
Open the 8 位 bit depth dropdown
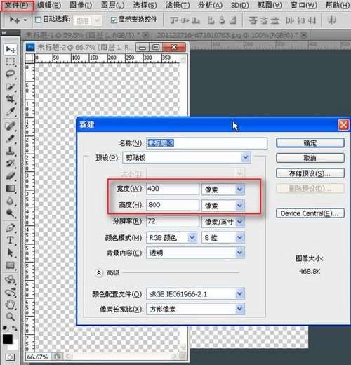coord(239,238)
